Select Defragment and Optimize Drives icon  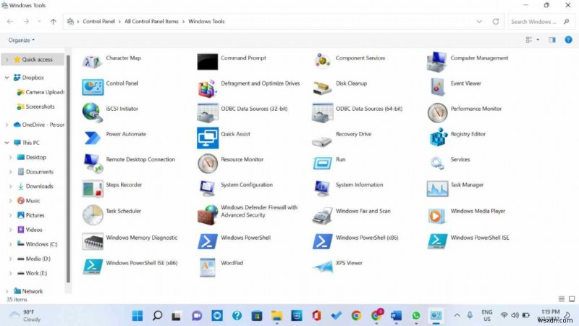pos(207,88)
